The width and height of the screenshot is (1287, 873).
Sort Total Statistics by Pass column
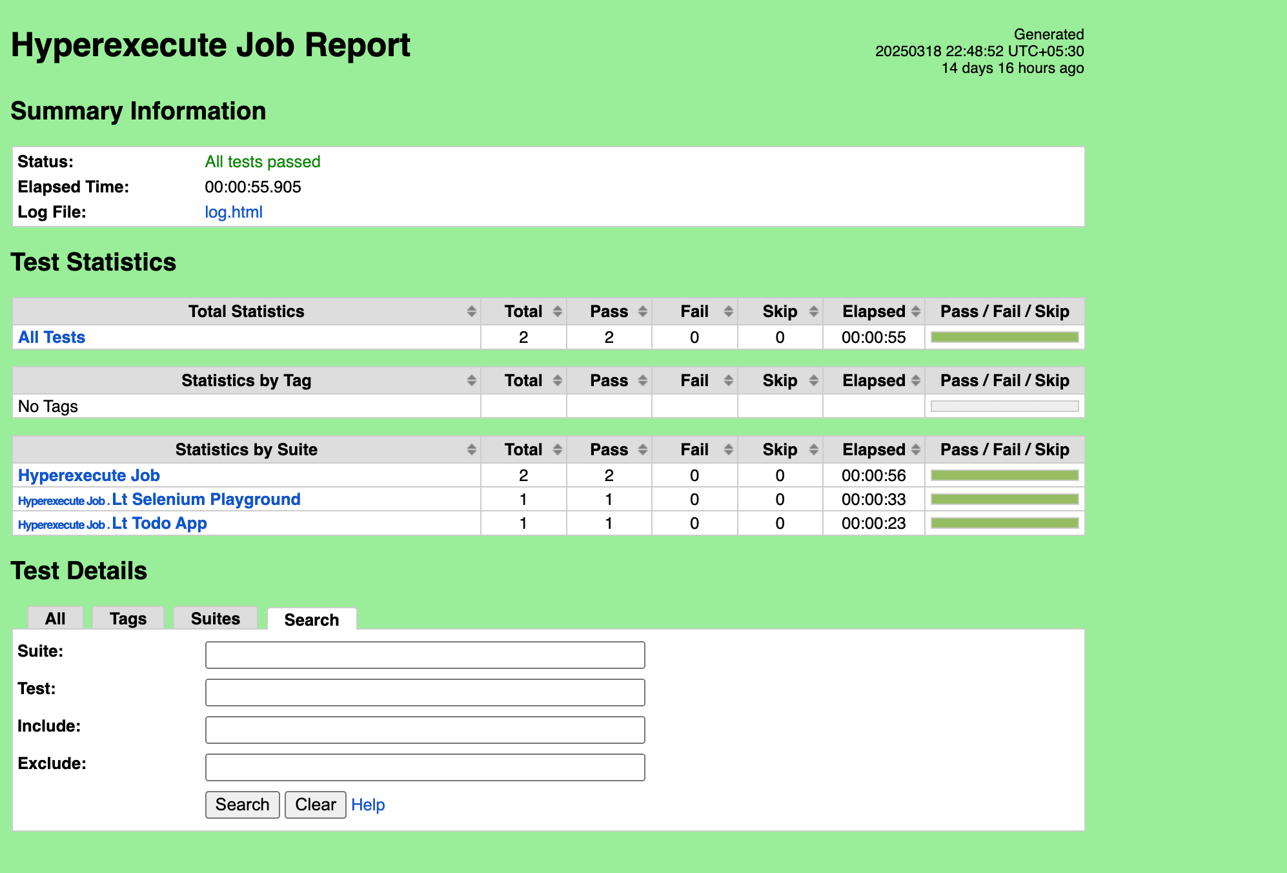pos(609,312)
